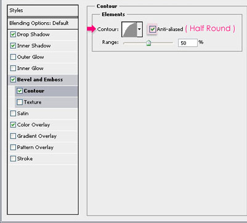Screen dimensions: 247x223
Task: Select the Satin label
Action: coord(23,113)
